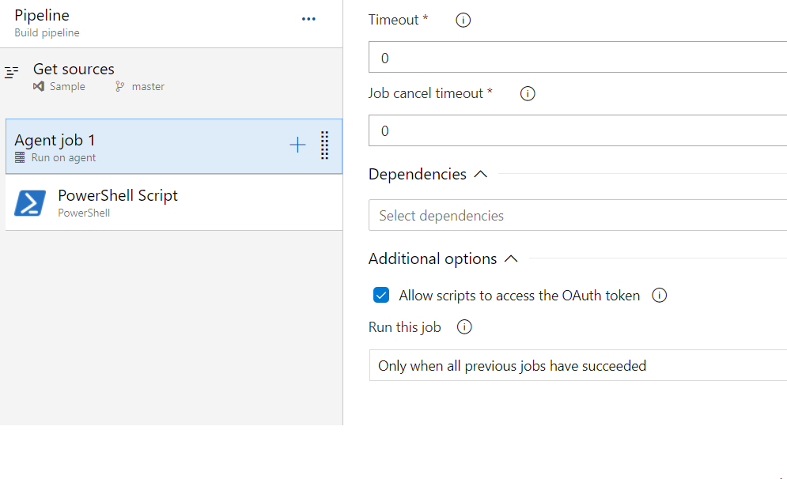Click the Get sources list icon
The height and width of the screenshot is (479, 787).
pos(12,72)
